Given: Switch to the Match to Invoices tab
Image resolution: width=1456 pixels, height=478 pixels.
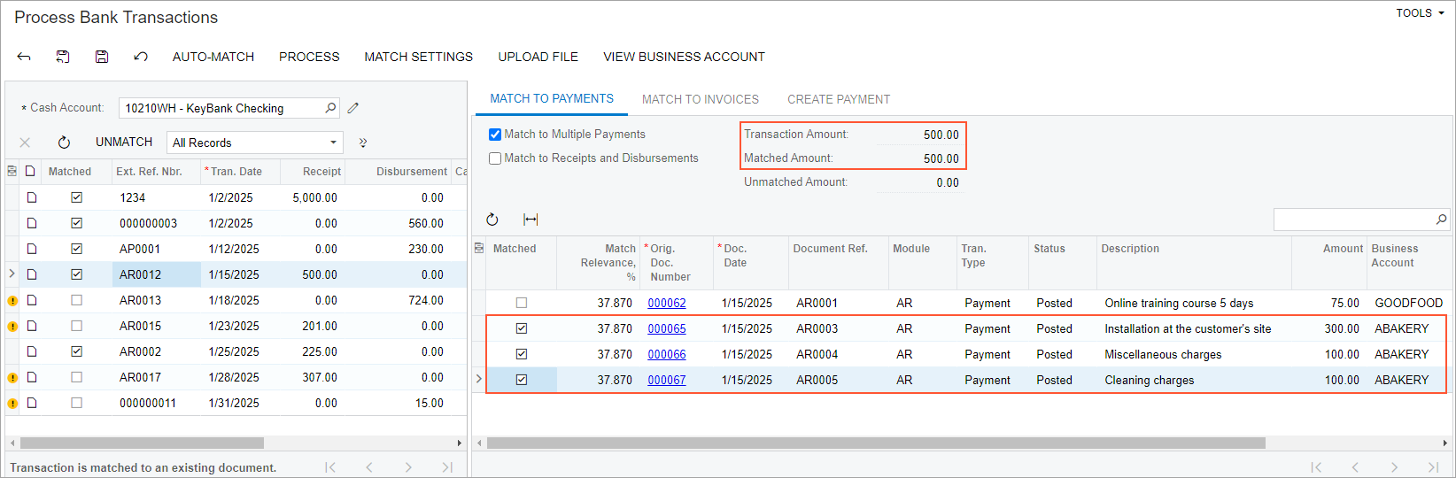Looking at the screenshot, I should [700, 99].
